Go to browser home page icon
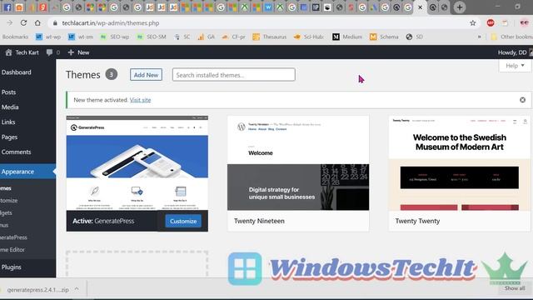Screen dimensions: 533x300 pyautogui.click(x=37, y=22)
